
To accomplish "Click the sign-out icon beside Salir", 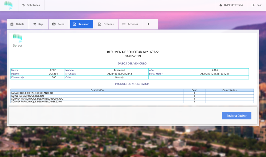I will [x=253, y=5].
